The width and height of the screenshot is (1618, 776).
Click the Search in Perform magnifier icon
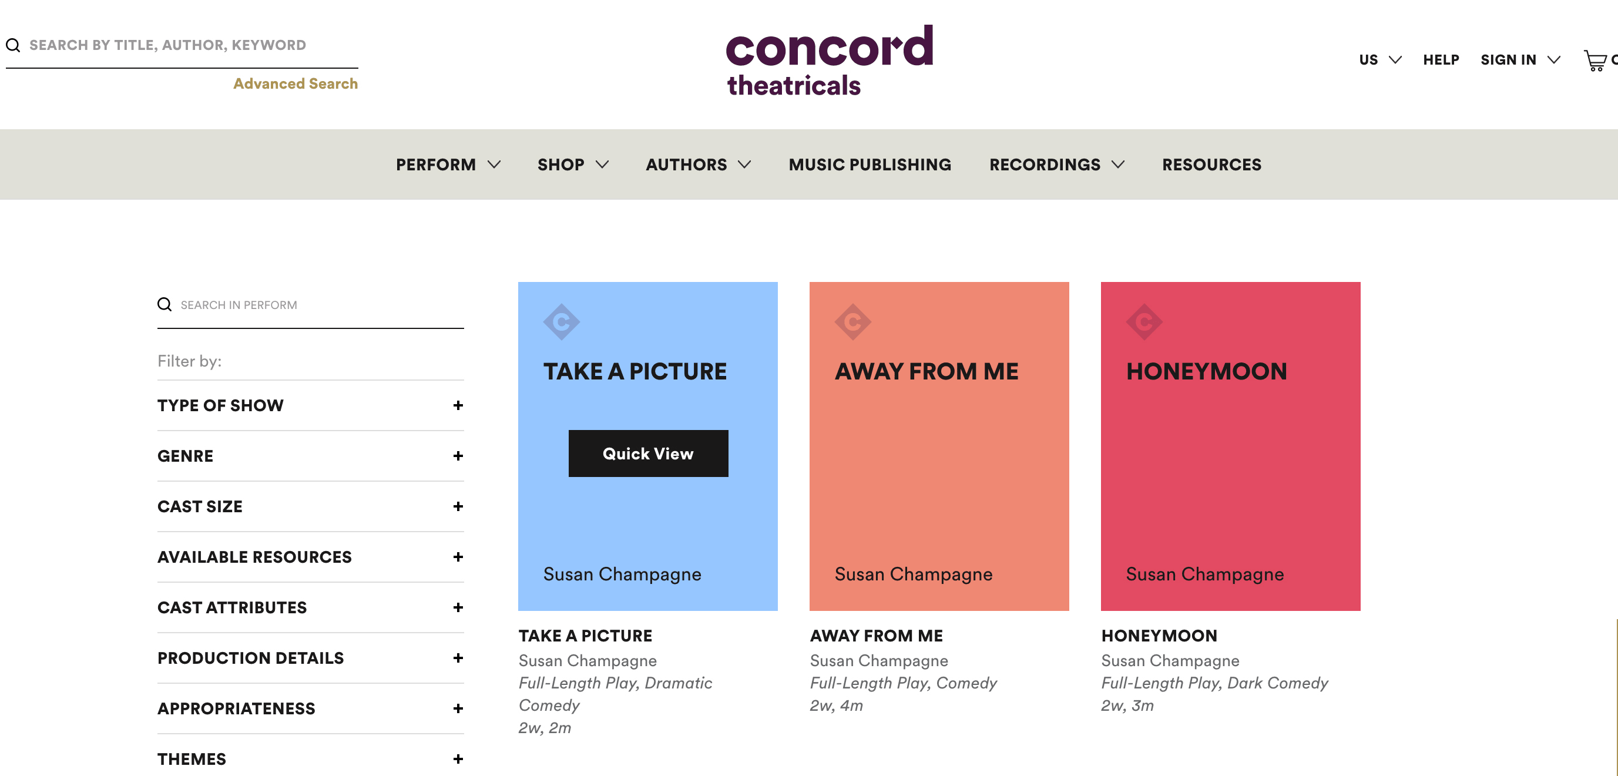165,304
